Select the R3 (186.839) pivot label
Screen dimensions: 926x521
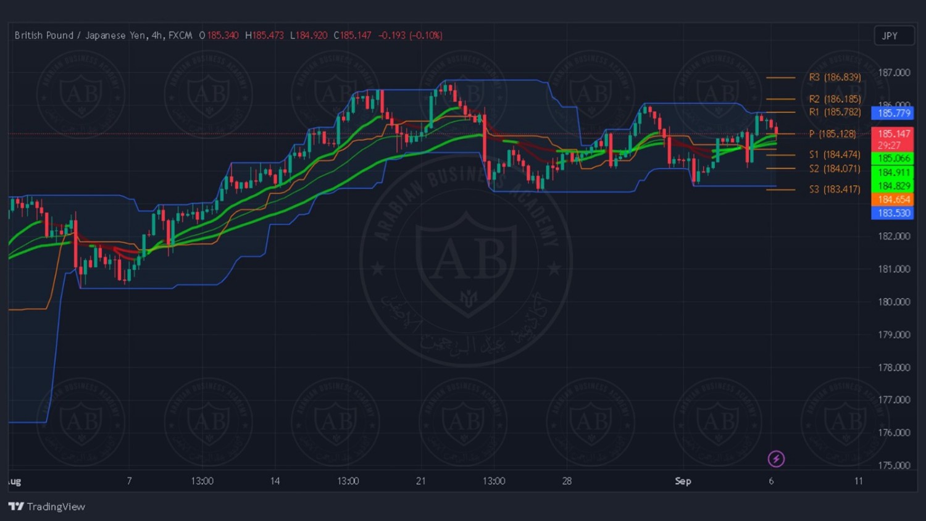click(x=835, y=77)
